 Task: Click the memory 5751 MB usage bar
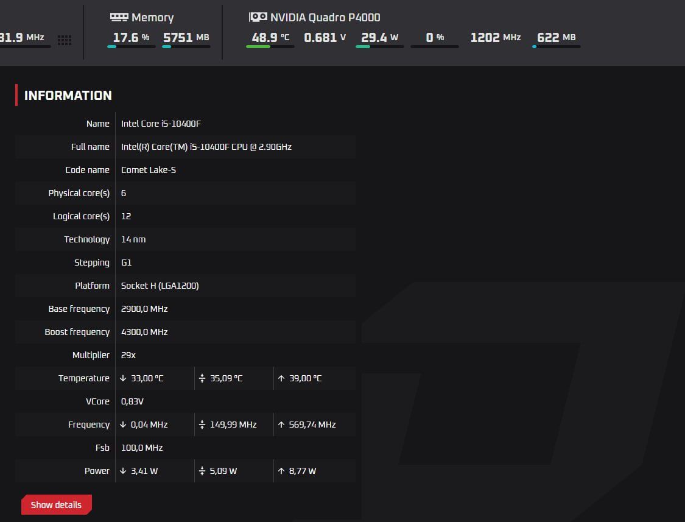[186, 46]
